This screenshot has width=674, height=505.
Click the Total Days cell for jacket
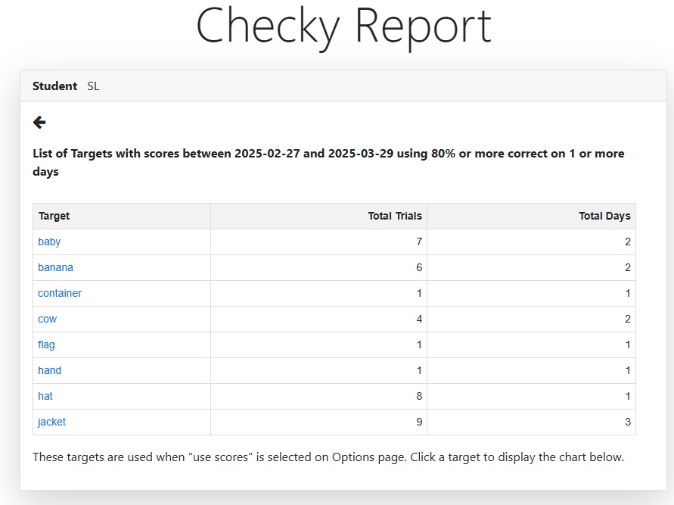tap(627, 422)
